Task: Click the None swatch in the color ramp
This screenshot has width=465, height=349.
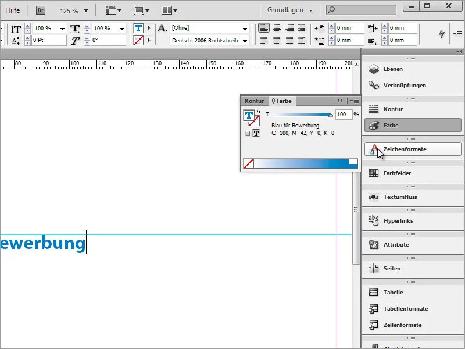Action: (249, 163)
